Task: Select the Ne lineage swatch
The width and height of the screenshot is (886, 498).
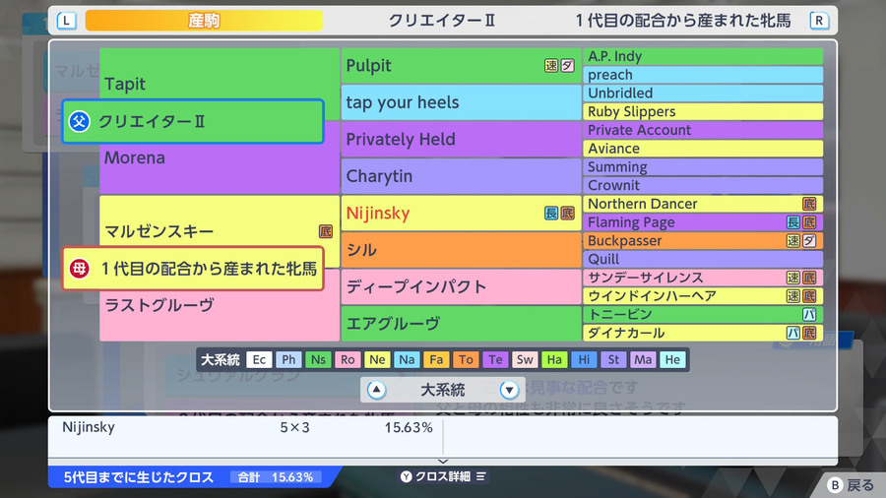Action: point(377,359)
